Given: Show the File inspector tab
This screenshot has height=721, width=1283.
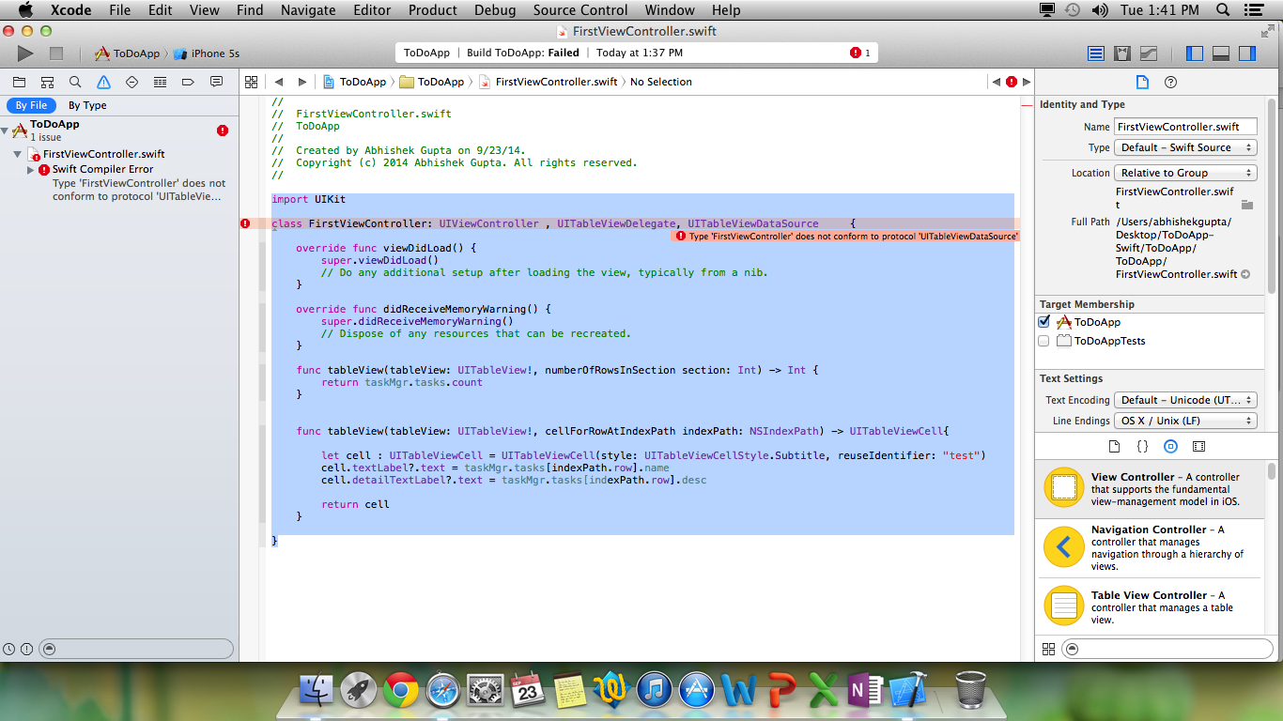Looking at the screenshot, I should (1142, 82).
